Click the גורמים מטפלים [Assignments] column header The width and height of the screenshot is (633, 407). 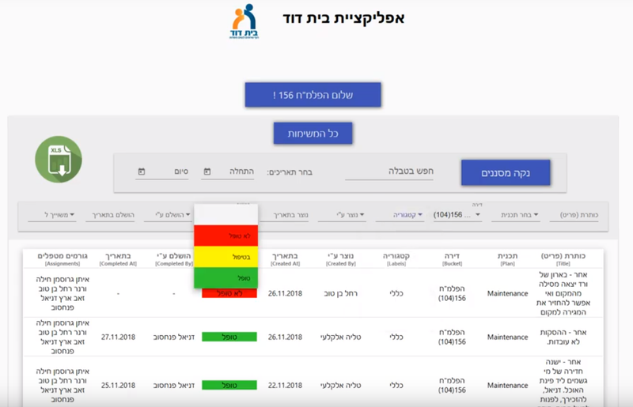pyautogui.click(x=63, y=259)
